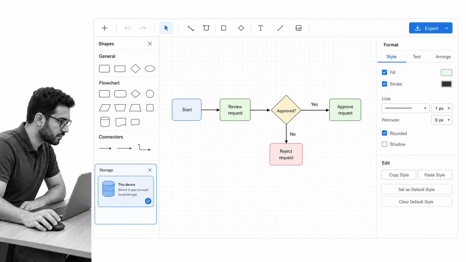Open the line style dropdown

(x=406, y=108)
